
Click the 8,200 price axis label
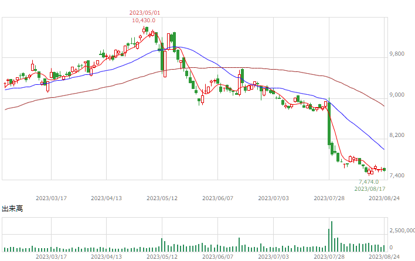[x=397, y=135]
